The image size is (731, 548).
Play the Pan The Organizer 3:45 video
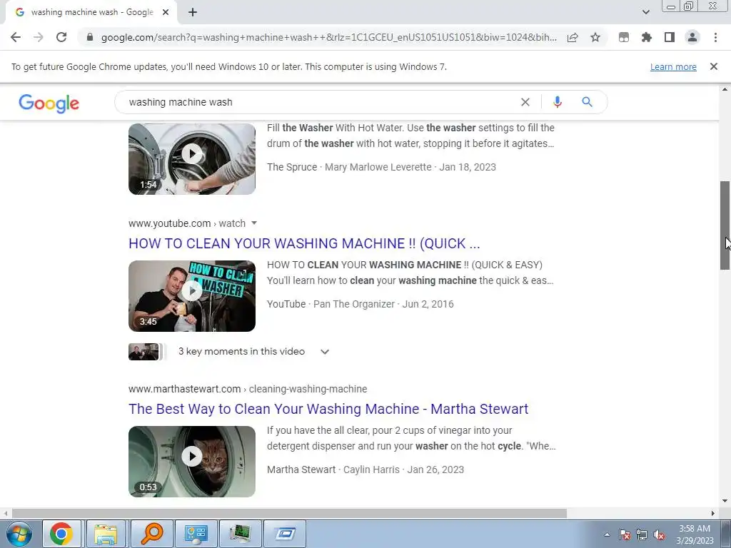point(192,296)
